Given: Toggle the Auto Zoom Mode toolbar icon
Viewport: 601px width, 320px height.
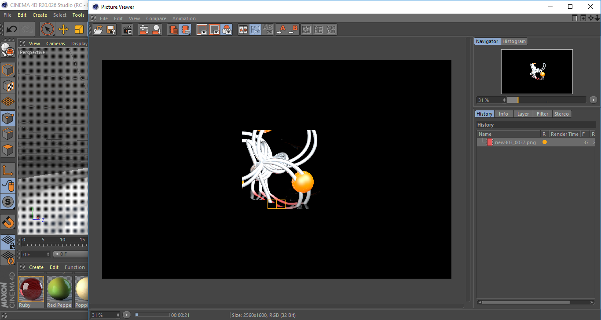Looking at the screenshot, I should [x=186, y=30].
